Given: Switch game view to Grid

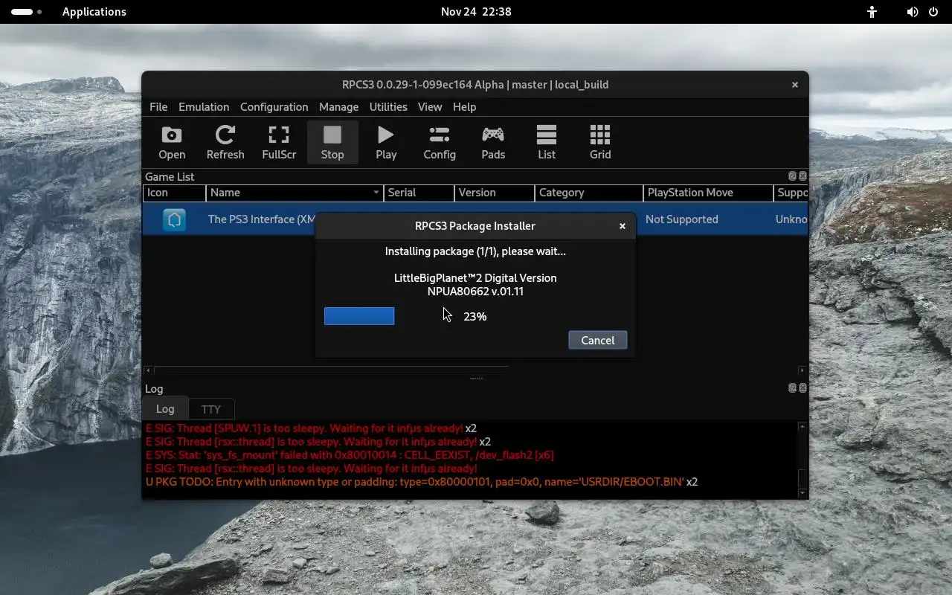Looking at the screenshot, I should tap(600, 143).
